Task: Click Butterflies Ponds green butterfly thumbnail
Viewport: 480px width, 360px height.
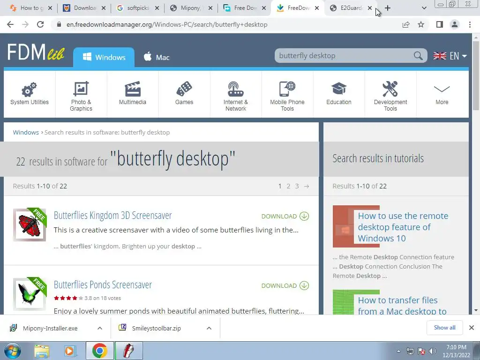Action: click(30, 294)
